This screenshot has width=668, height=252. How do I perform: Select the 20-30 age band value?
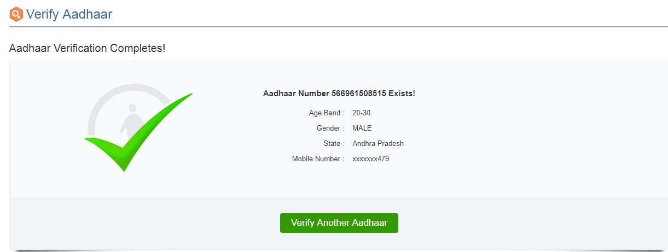pyautogui.click(x=362, y=113)
